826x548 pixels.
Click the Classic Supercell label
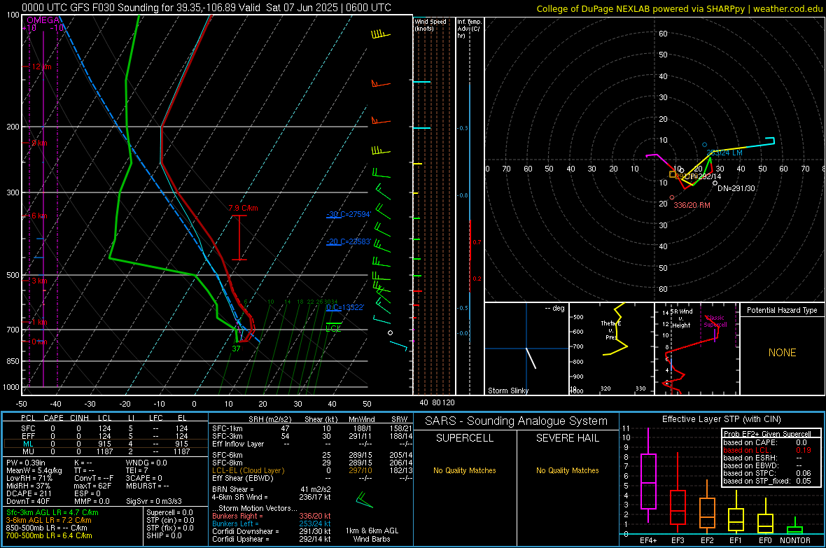(x=715, y=321)
